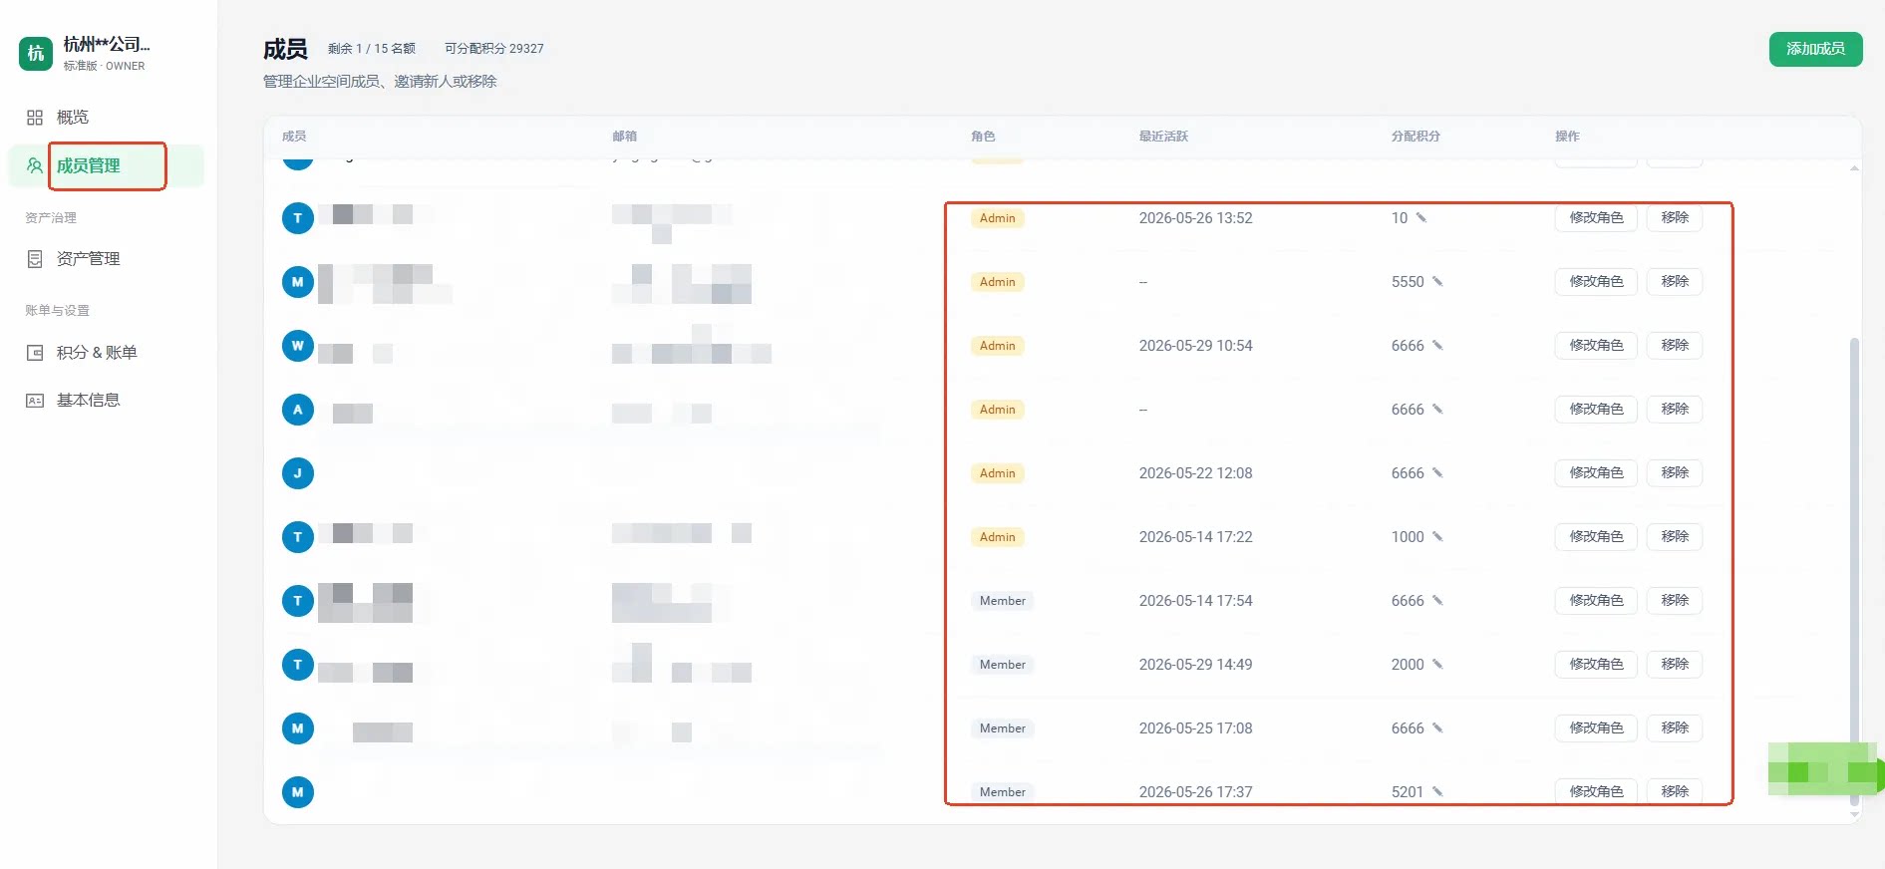Click 移除 in the avatar A row
Screen dimensions: 1885x869
coord(1675,409)
